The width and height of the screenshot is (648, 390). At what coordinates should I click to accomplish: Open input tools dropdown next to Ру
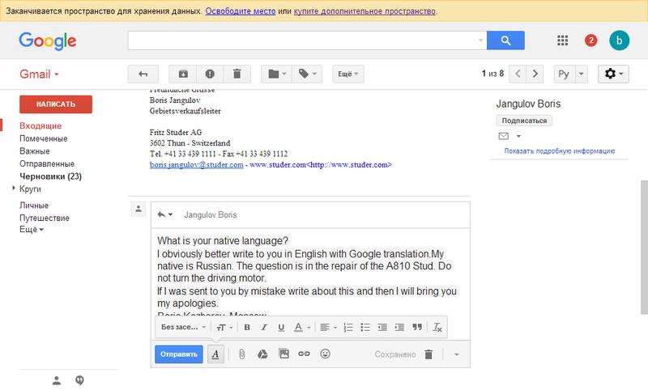(581, 74)
